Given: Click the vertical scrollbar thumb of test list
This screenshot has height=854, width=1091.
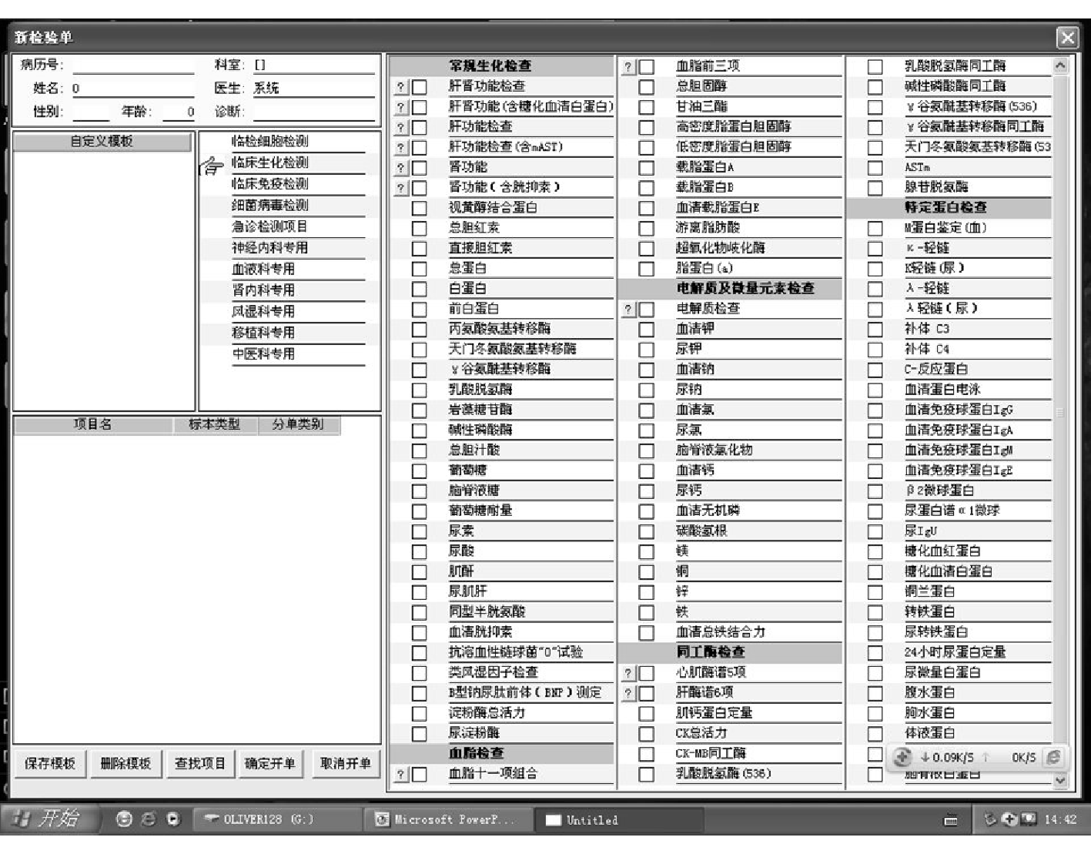Looking at the screenshot, I should [1060, 412].
